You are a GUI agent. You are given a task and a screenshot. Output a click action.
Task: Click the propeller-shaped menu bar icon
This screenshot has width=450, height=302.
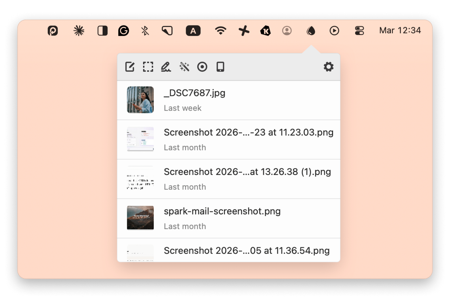[244, 31]
